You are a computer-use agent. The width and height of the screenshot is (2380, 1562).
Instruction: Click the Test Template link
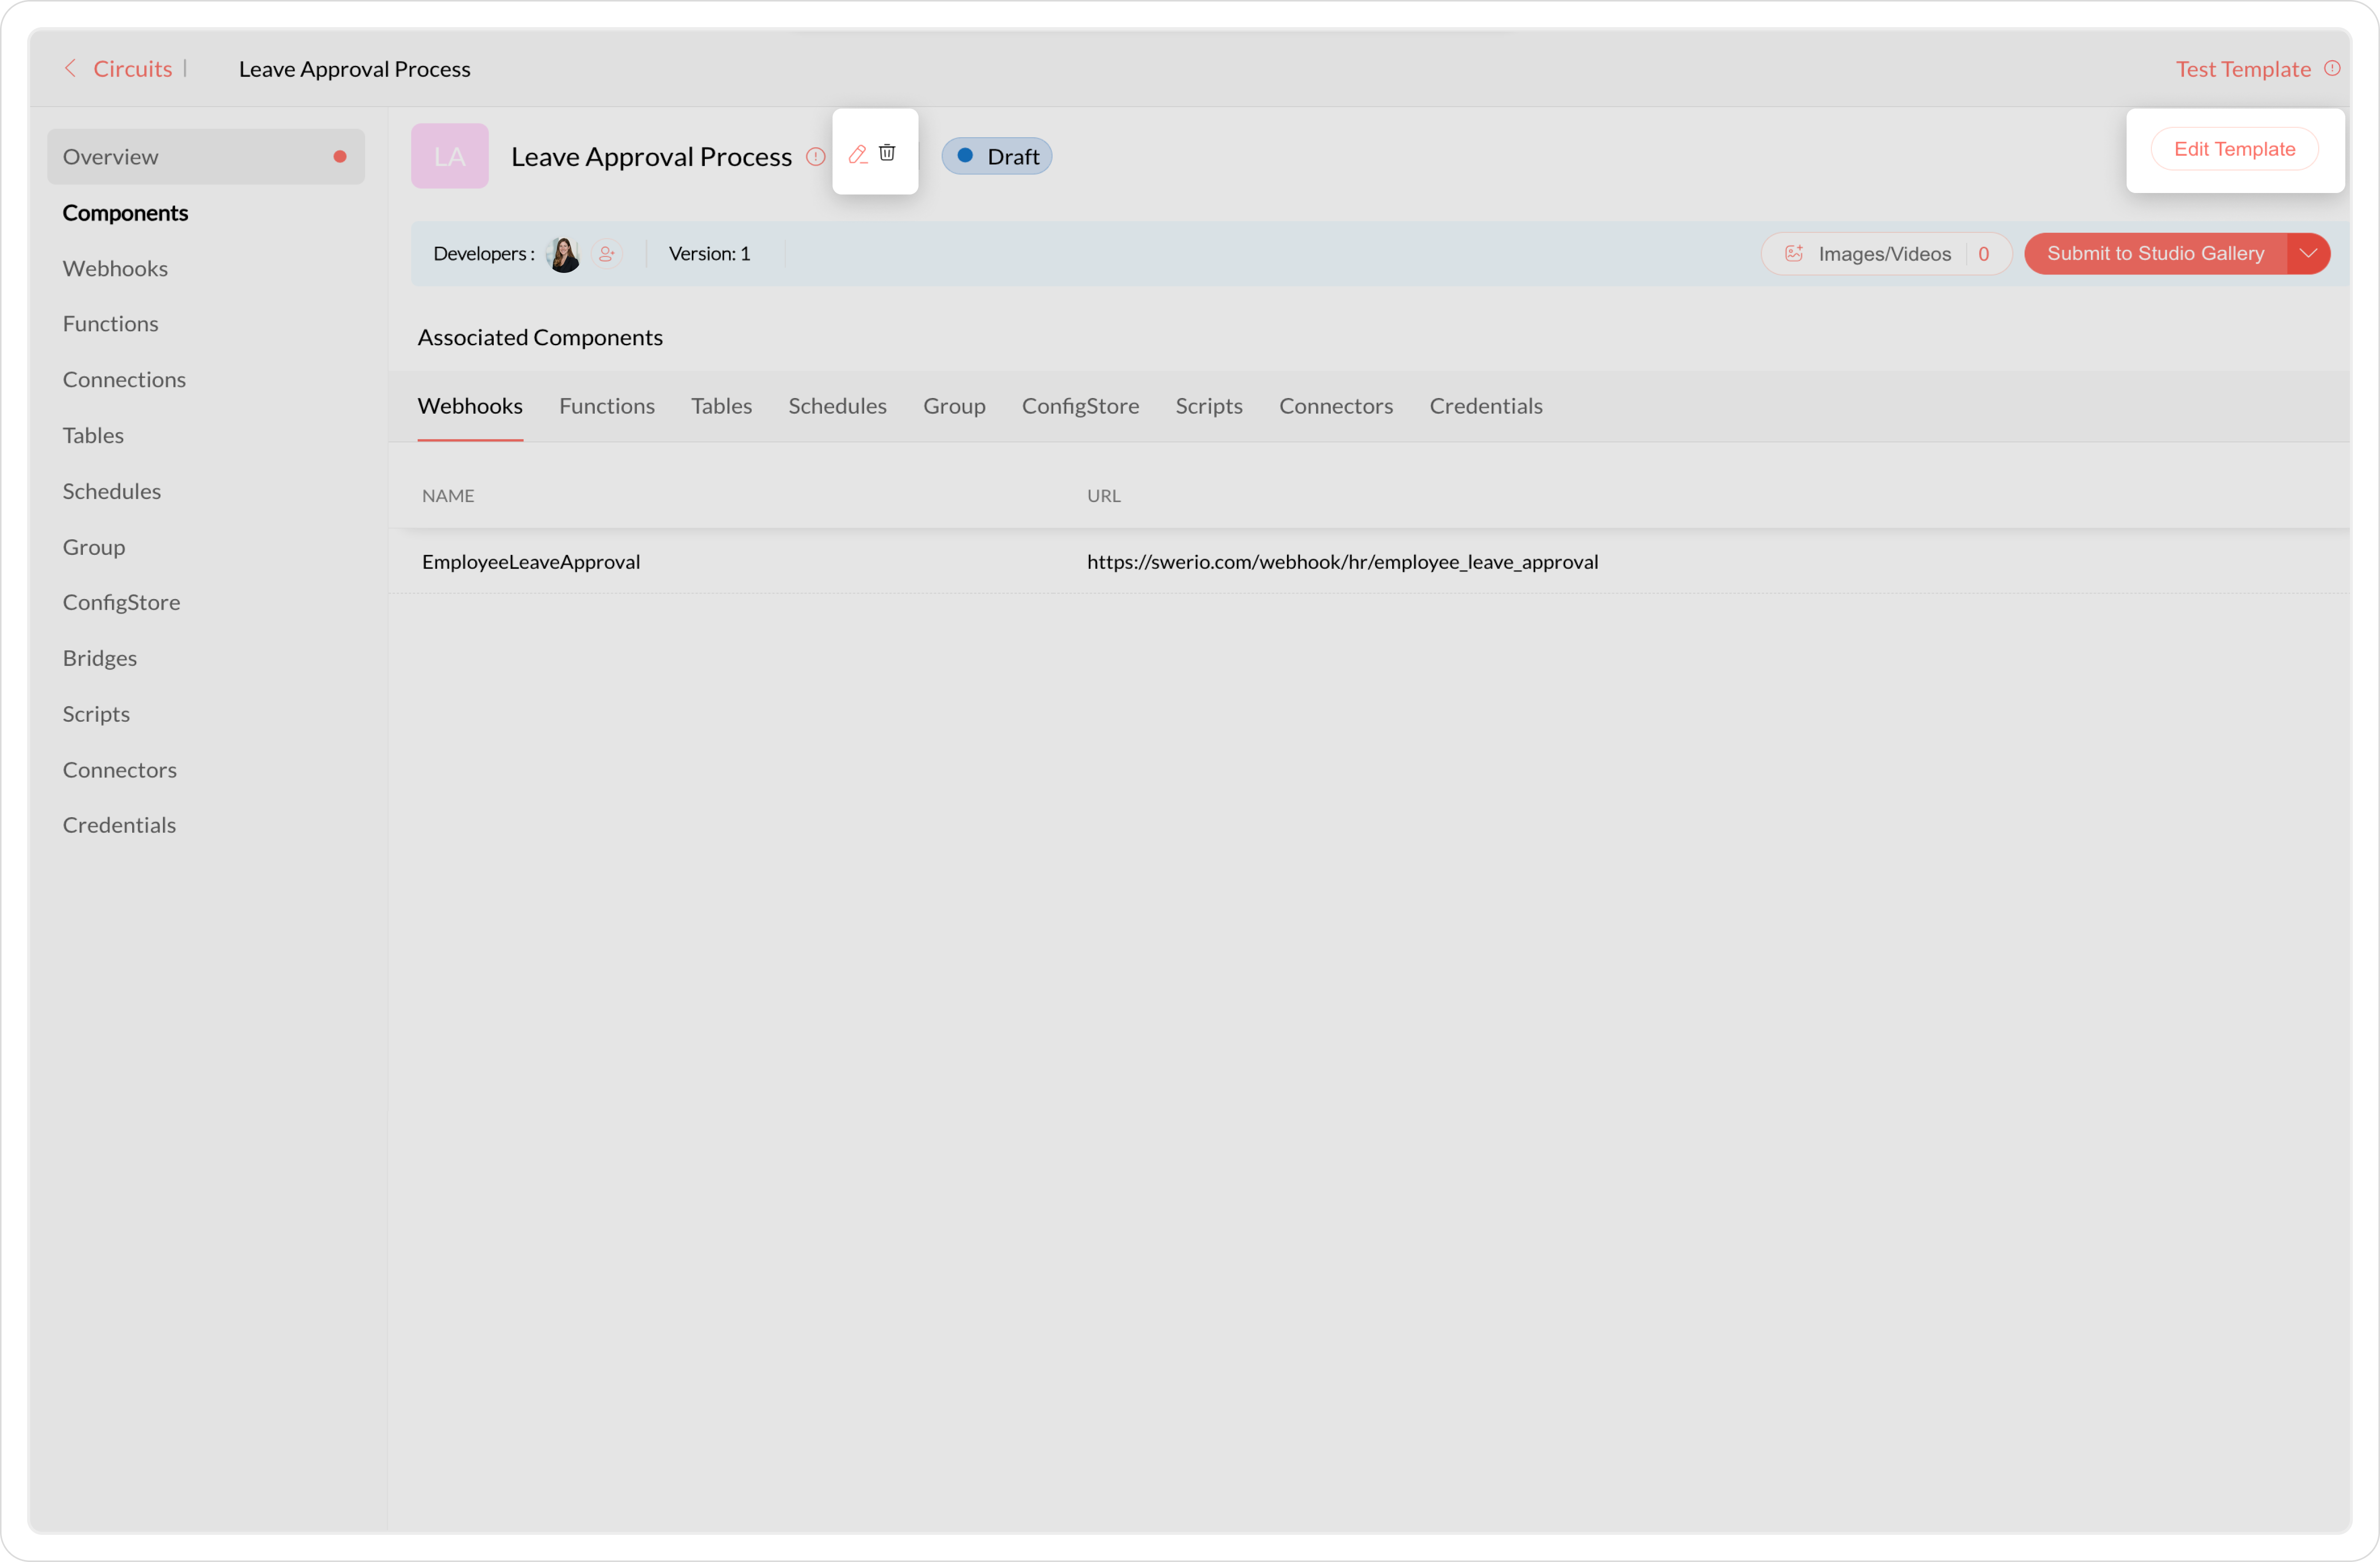tap(2243, 68)
